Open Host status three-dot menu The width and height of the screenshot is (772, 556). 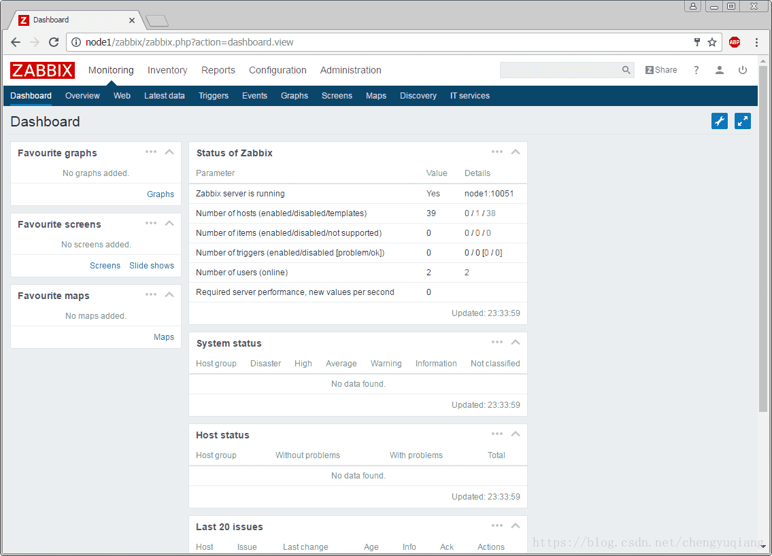click(x=497, y=434)
